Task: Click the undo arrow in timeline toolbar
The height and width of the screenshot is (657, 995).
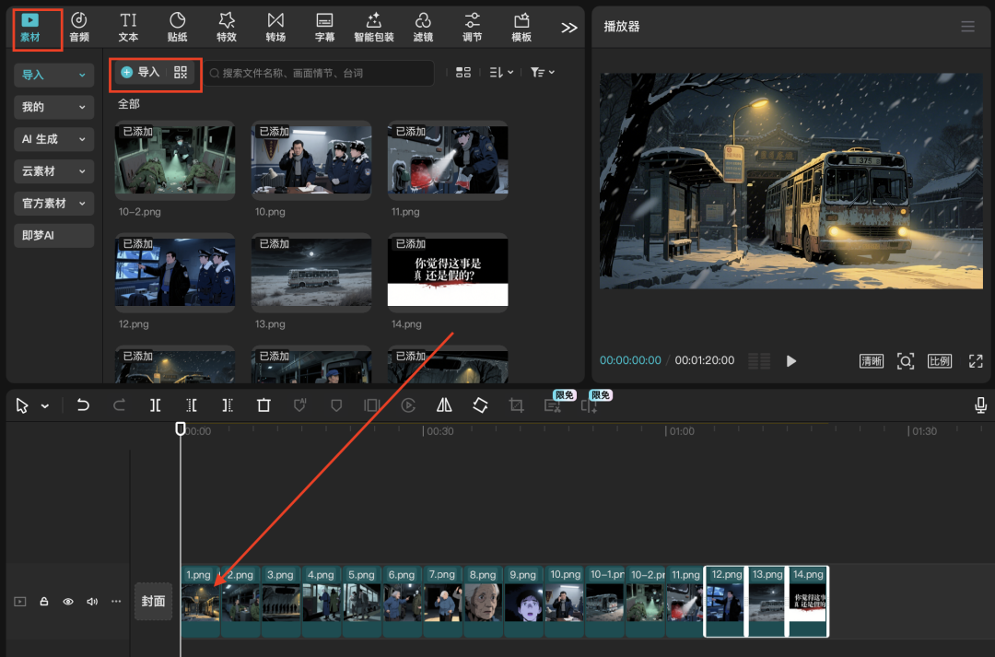Action: point(83,405)
